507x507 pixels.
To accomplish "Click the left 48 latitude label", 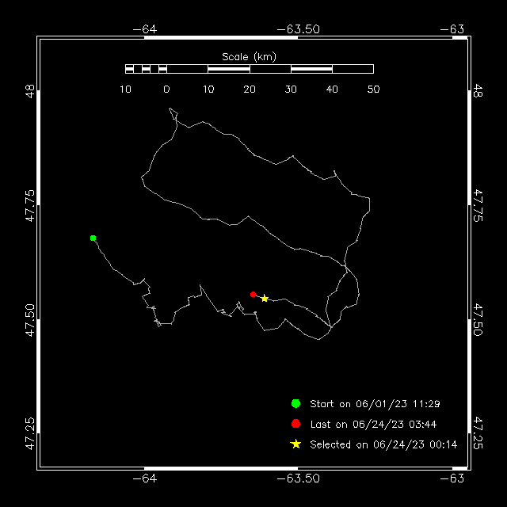I will point(30,91).
